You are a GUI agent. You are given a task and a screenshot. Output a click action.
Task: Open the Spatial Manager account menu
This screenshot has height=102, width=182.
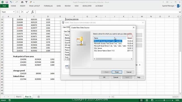[x=169, y=6]
